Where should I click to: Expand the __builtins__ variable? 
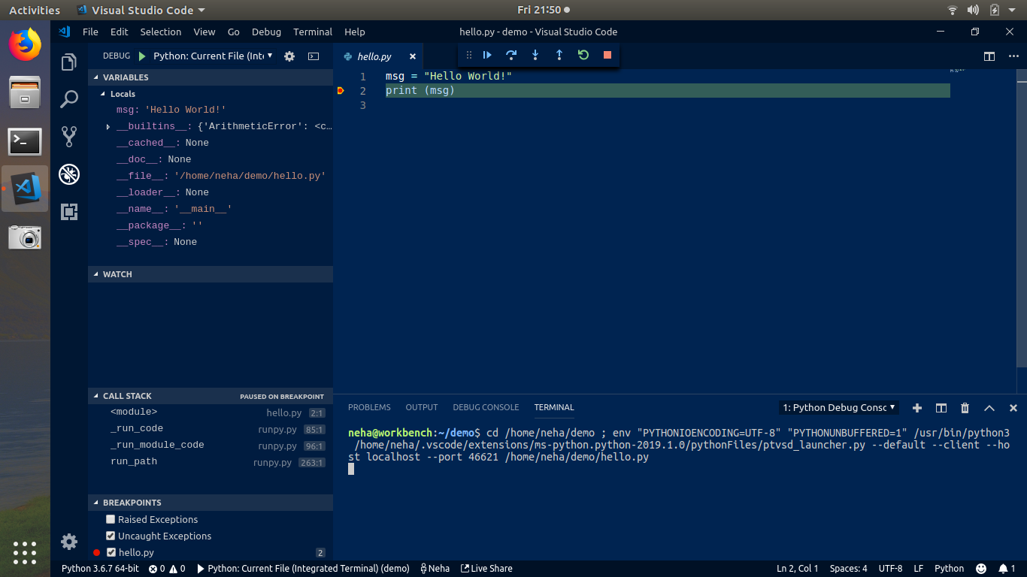(108, 125)
